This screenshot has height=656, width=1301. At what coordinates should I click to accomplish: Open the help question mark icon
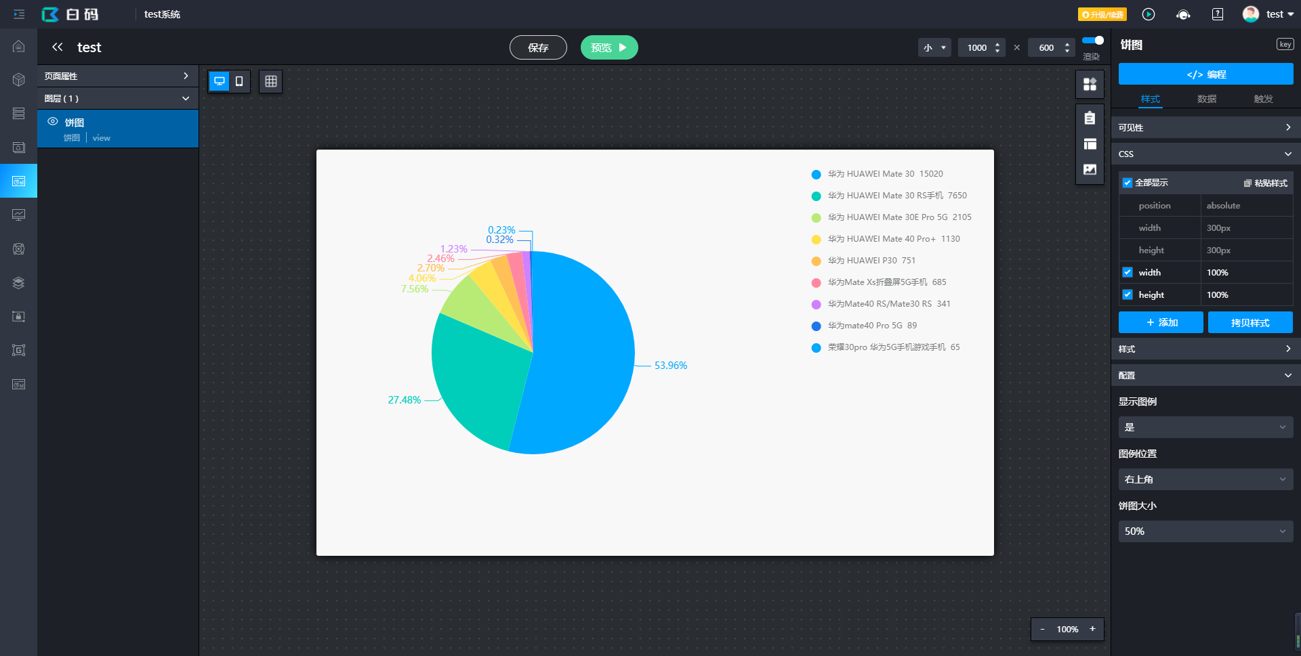[x=1218, y=14]
